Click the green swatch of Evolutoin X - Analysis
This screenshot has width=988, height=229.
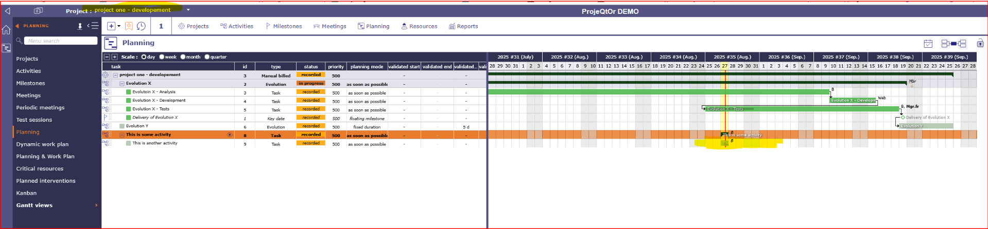point(128,92)
